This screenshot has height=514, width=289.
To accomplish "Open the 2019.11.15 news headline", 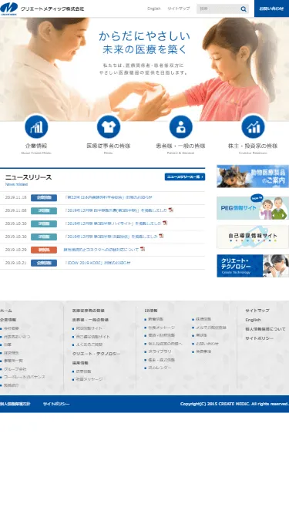I will pos(108,197).
